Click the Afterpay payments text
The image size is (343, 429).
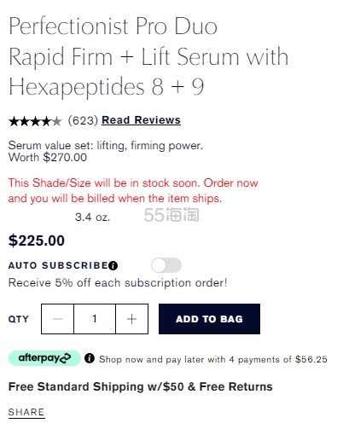[213, 359]
